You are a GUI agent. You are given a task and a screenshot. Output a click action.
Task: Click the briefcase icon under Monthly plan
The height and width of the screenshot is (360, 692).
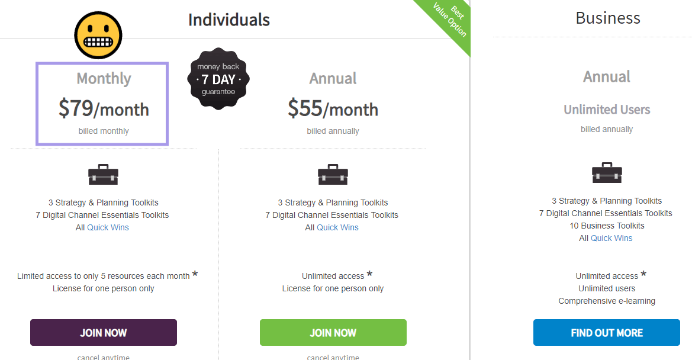pos(103,174)
